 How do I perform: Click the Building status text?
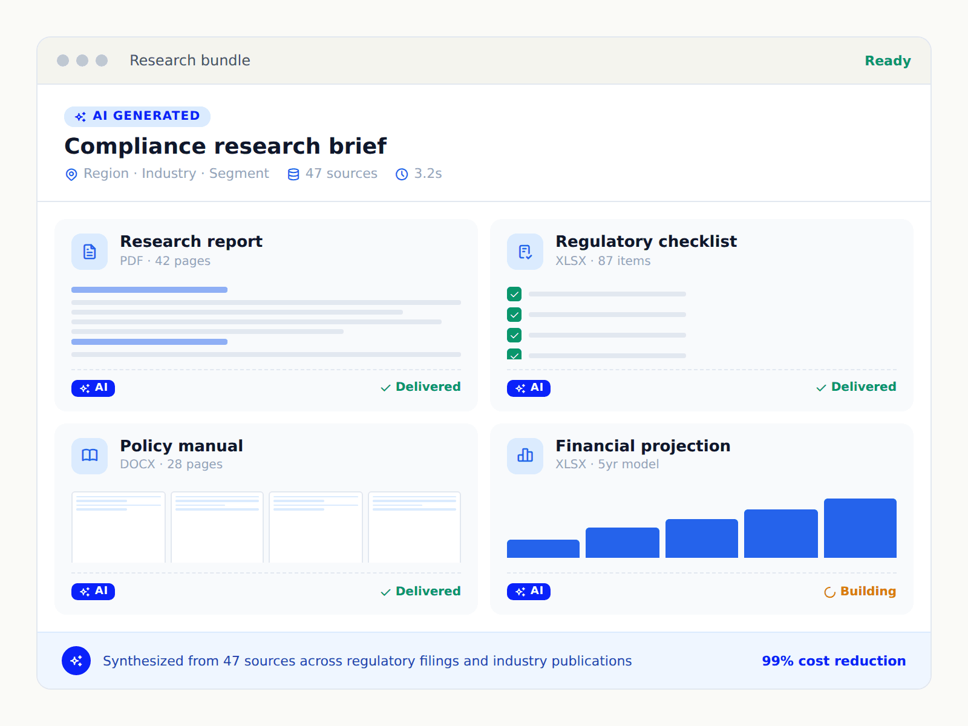868,591
